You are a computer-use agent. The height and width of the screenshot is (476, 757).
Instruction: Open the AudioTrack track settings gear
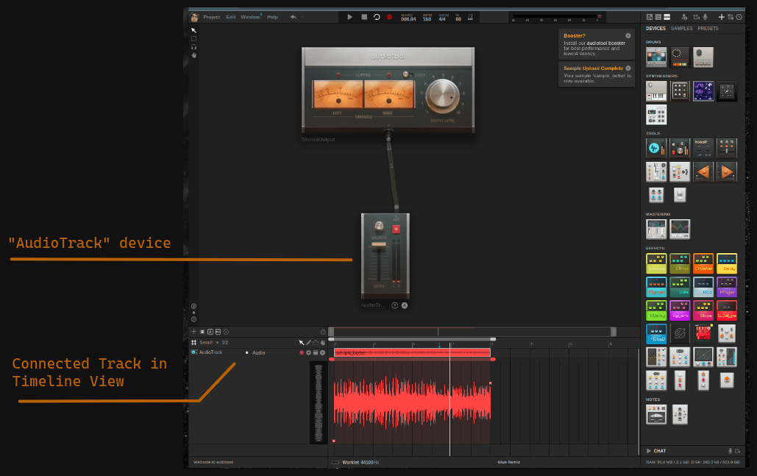tap(308, 352)
